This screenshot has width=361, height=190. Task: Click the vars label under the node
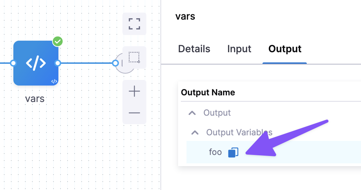coord(35,99)
